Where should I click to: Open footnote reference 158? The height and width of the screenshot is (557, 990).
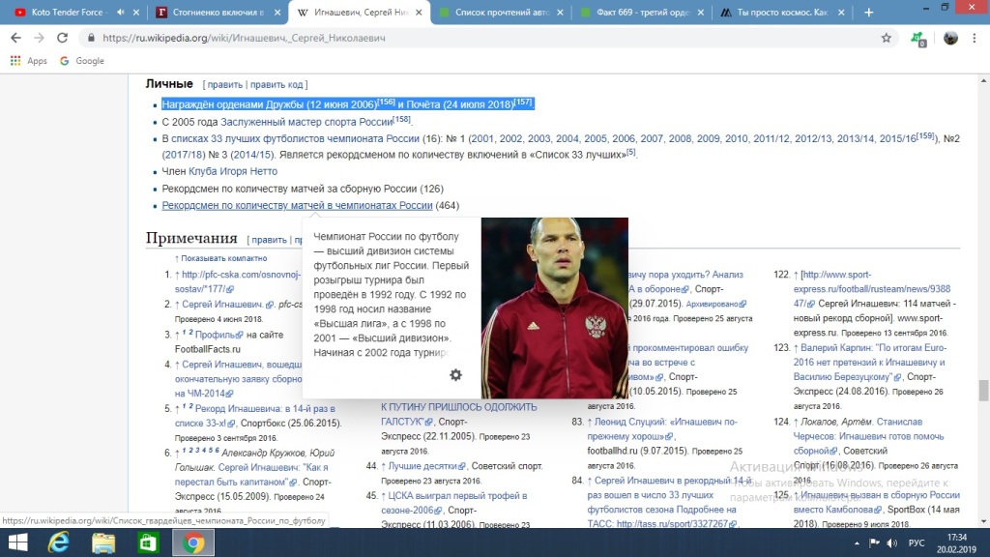(401, 119)
